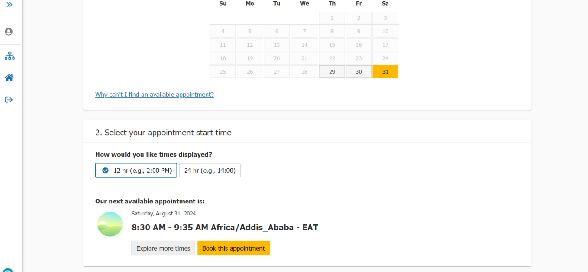Click disabled date 15 on calendar
Viewport: 588px width, 272px height.
pyautogui.click(x=332, y=45)
